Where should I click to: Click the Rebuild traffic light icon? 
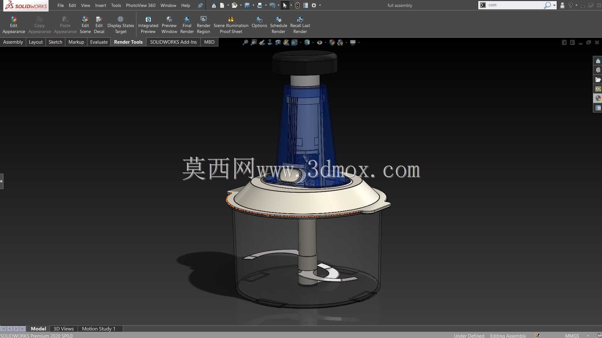298,5
